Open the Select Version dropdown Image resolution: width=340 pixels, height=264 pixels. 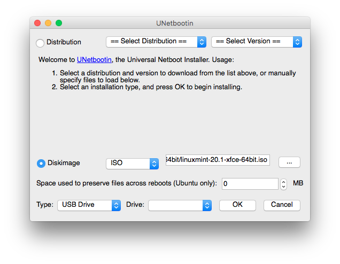tap(257, 42)
